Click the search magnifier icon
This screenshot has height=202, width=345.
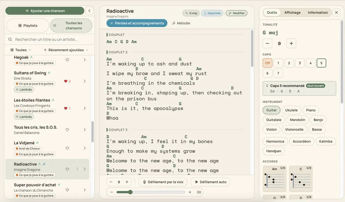(10, 39)
